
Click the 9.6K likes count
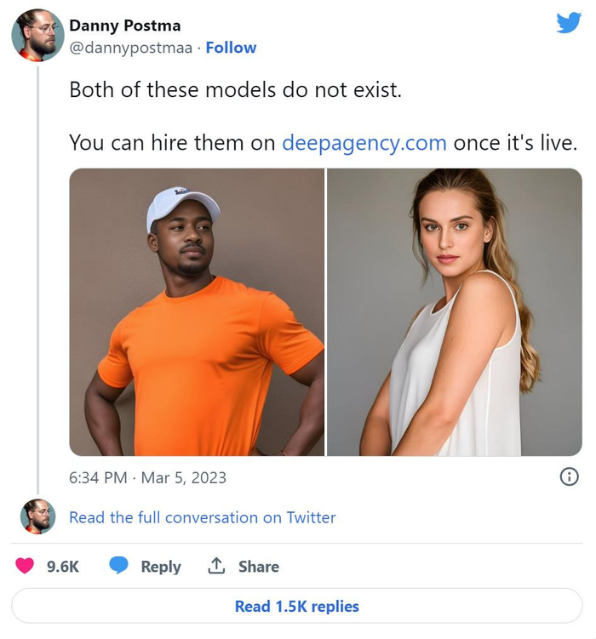(63, 567)
